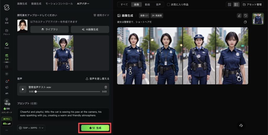The image size is (268, 135).
Task: Expand the sidebar chevron-down button
Action: [x=7, y=74]
